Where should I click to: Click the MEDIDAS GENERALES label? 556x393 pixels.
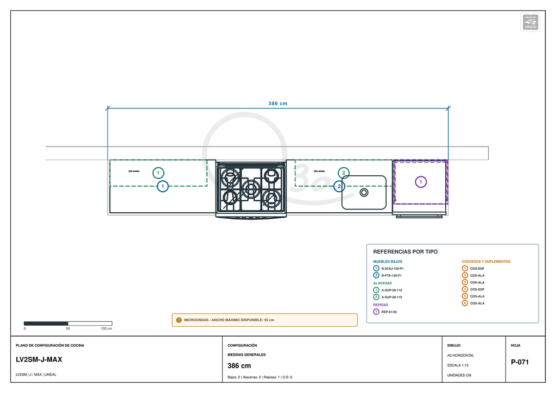(x=247, y=354)
